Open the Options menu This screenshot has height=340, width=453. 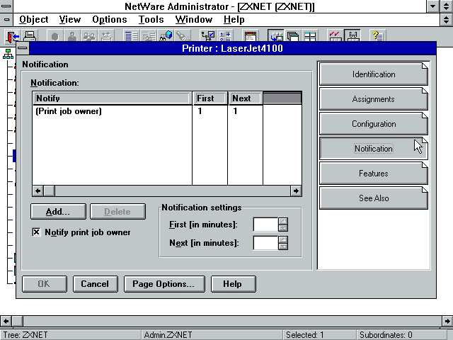pos(110,20)
